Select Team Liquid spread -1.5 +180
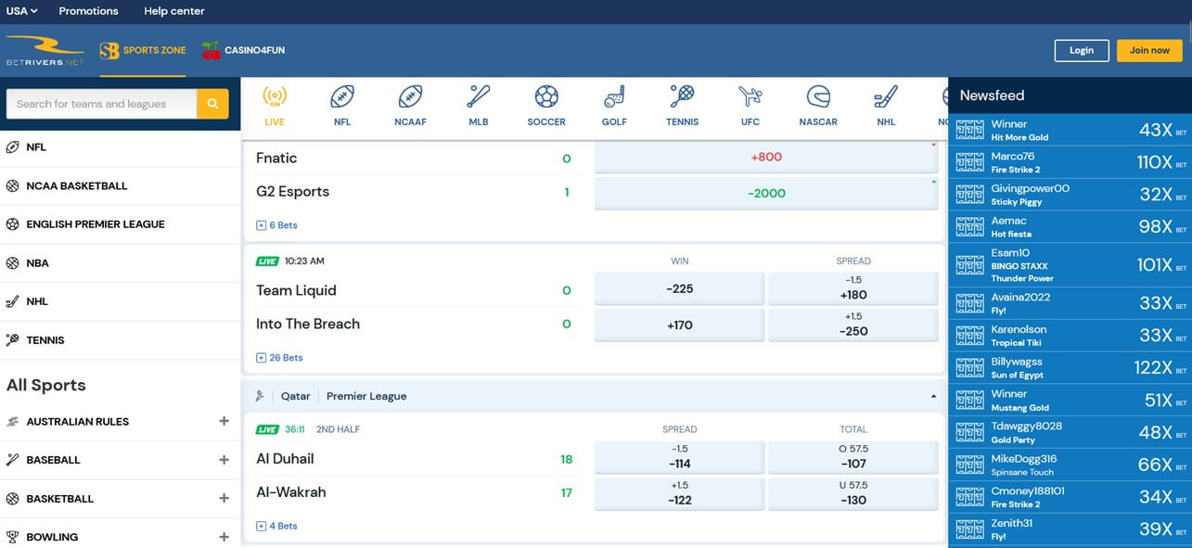 (853, 289)
